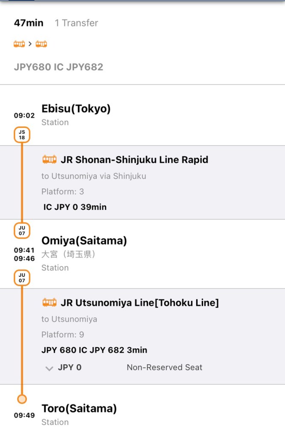This screenshot has width=285, height=437.
Task: Click the JPY680 IC JPY682 total fare
Action: click(x=58, y=67)
